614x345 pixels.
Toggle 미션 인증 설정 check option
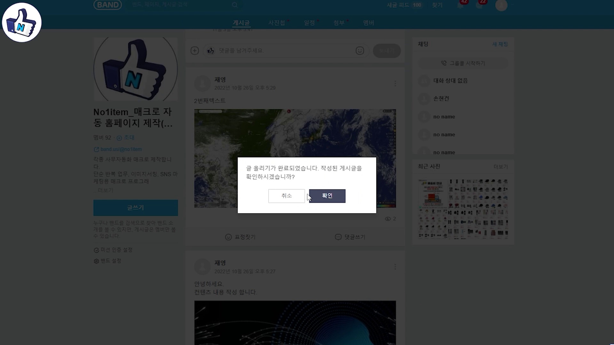(x=113, y=250)
